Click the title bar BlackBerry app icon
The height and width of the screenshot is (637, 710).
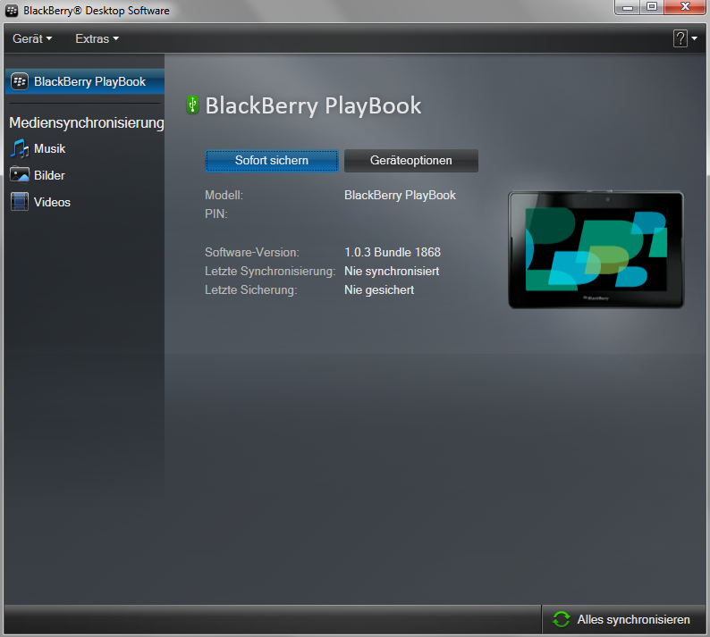(12, 11)
